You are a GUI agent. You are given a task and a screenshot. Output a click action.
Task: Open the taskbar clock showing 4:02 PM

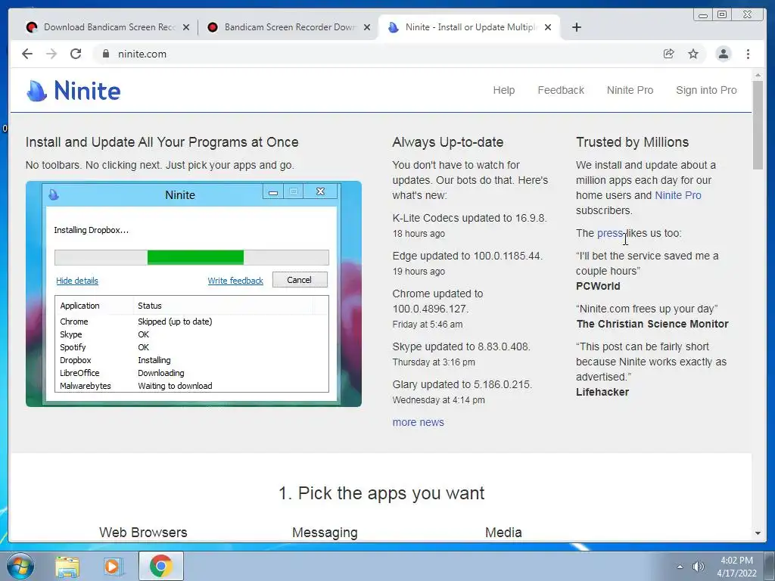736,567
